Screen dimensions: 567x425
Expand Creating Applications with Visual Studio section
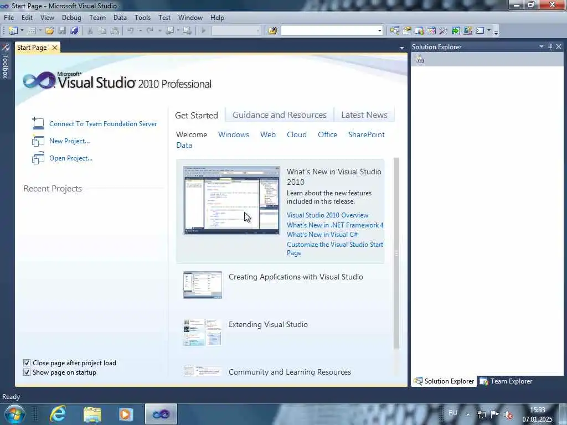coord(296,277)
